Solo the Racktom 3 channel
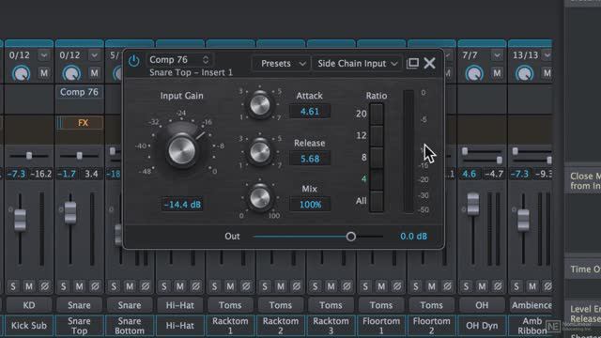Viewport: 601px width, 338px height. click(x=315, y=286)
